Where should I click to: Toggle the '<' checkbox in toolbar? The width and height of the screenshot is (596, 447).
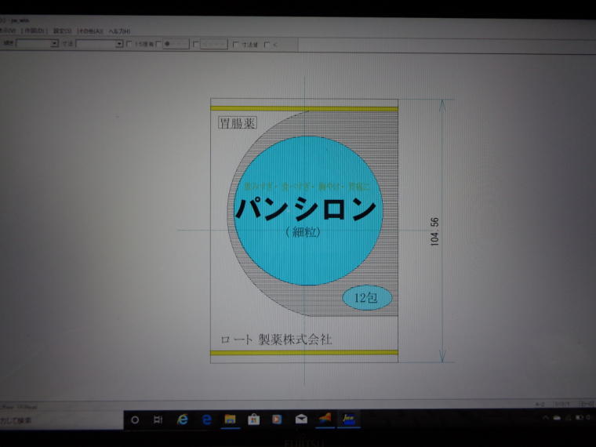(x=267, y=45)
